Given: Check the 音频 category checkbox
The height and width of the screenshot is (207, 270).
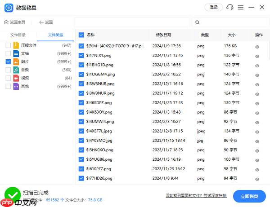Looking at the screenshot, I should (x=8, y=70).
